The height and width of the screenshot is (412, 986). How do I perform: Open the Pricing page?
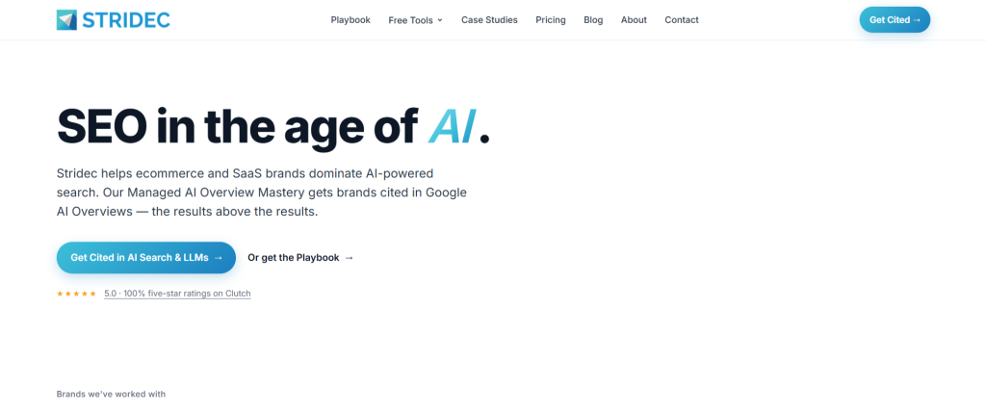point(551,20)
